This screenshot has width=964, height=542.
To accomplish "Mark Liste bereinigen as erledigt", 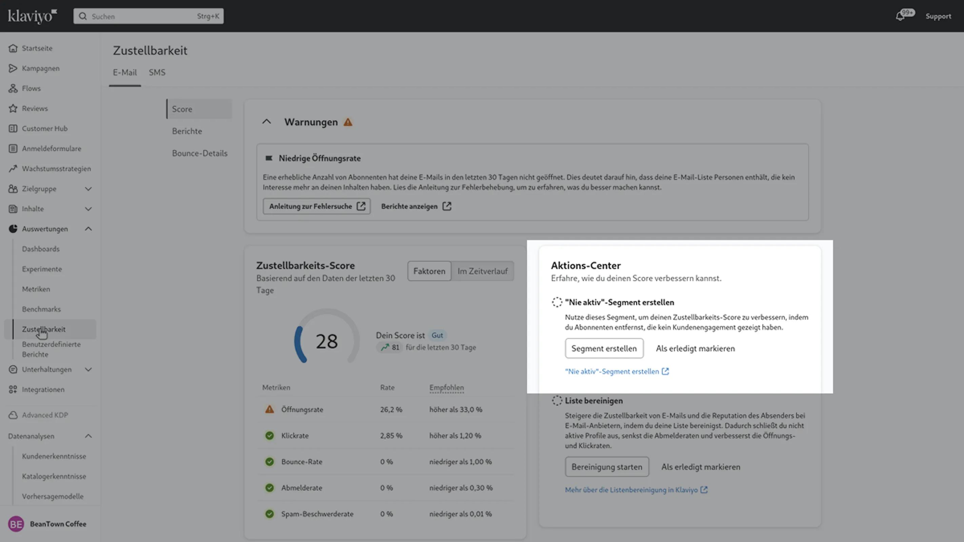I will click(701, 467).
